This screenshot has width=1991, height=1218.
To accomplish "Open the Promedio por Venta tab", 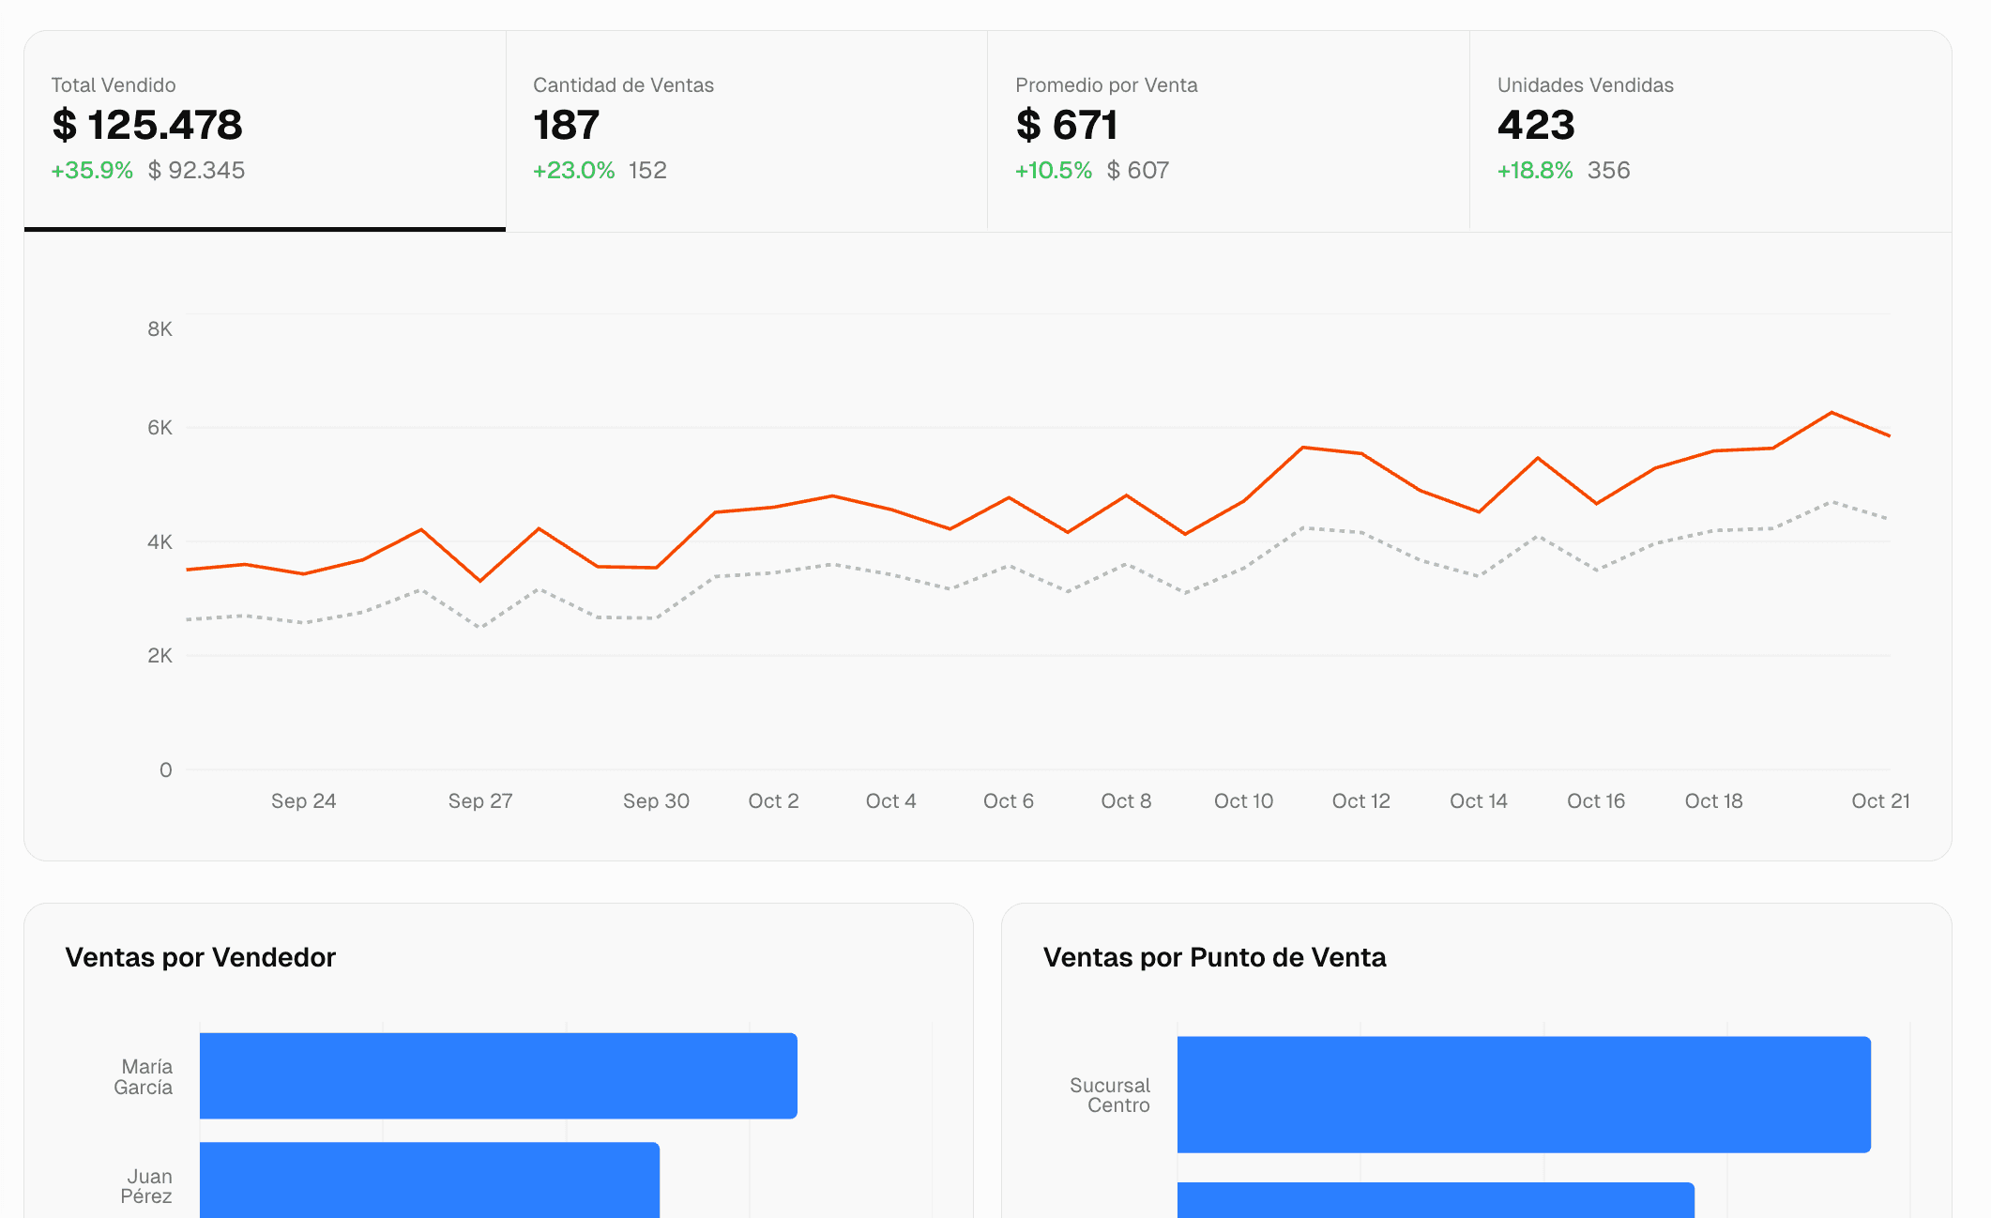I will [1227, 129].
